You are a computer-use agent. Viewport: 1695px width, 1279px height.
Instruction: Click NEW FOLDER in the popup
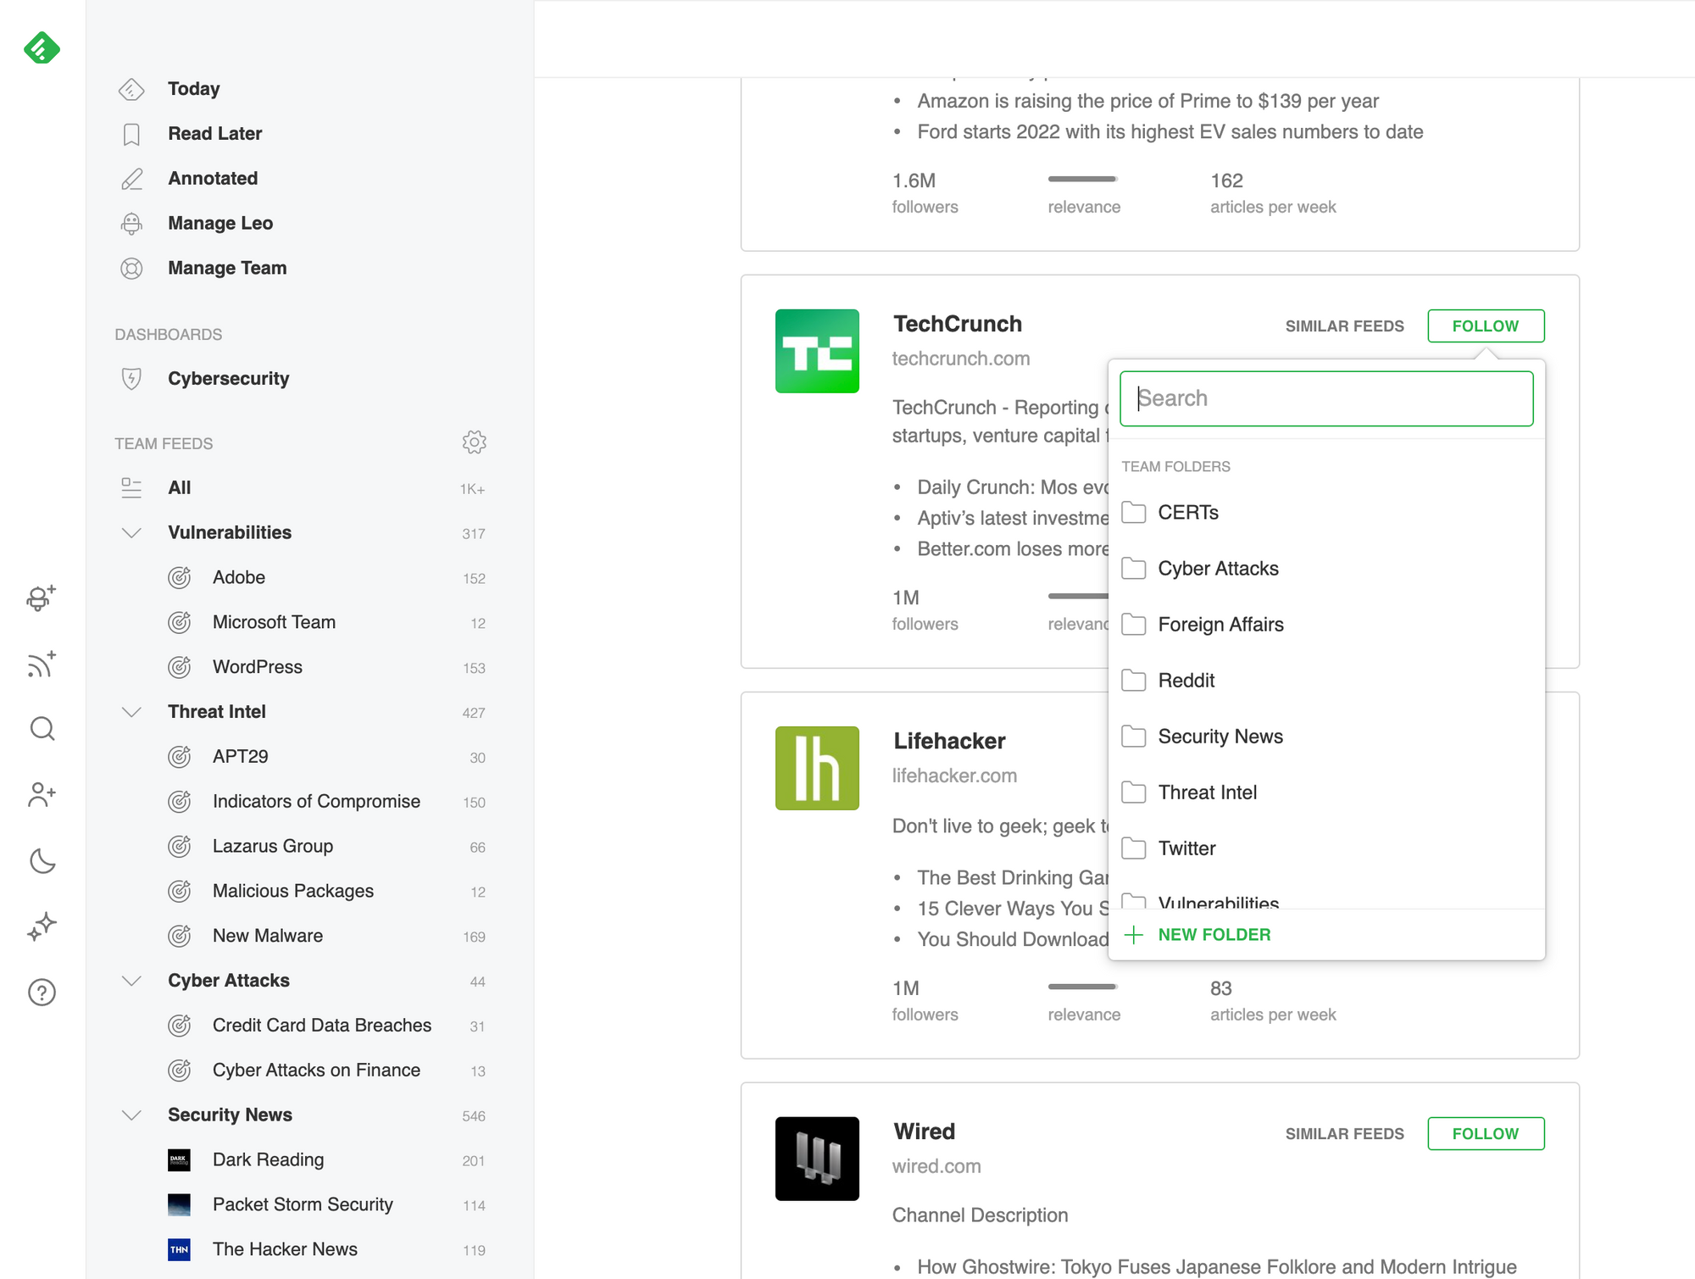(1214, 934)
